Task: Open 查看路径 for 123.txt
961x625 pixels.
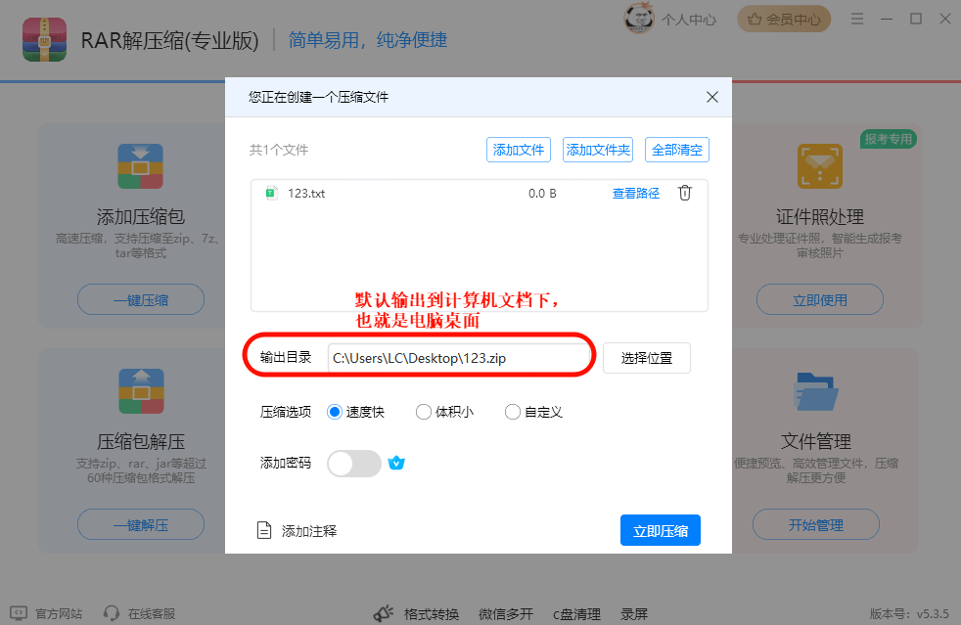Action: tap(635, 193)
